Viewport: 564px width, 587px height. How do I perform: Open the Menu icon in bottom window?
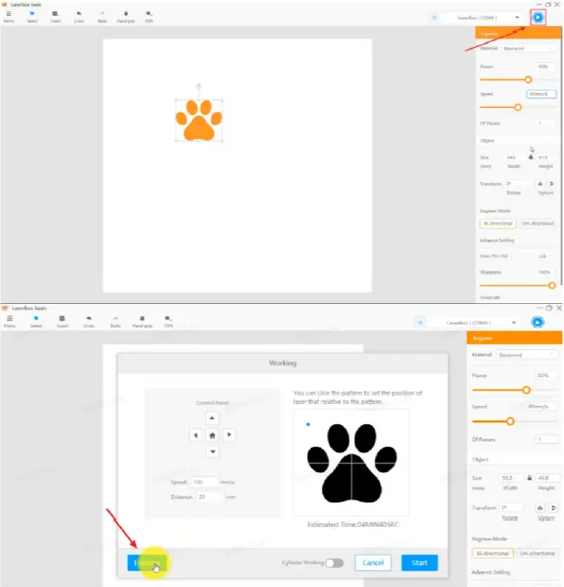(10, 319)
